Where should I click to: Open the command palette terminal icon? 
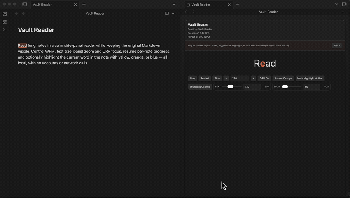[x=5, y=29]
